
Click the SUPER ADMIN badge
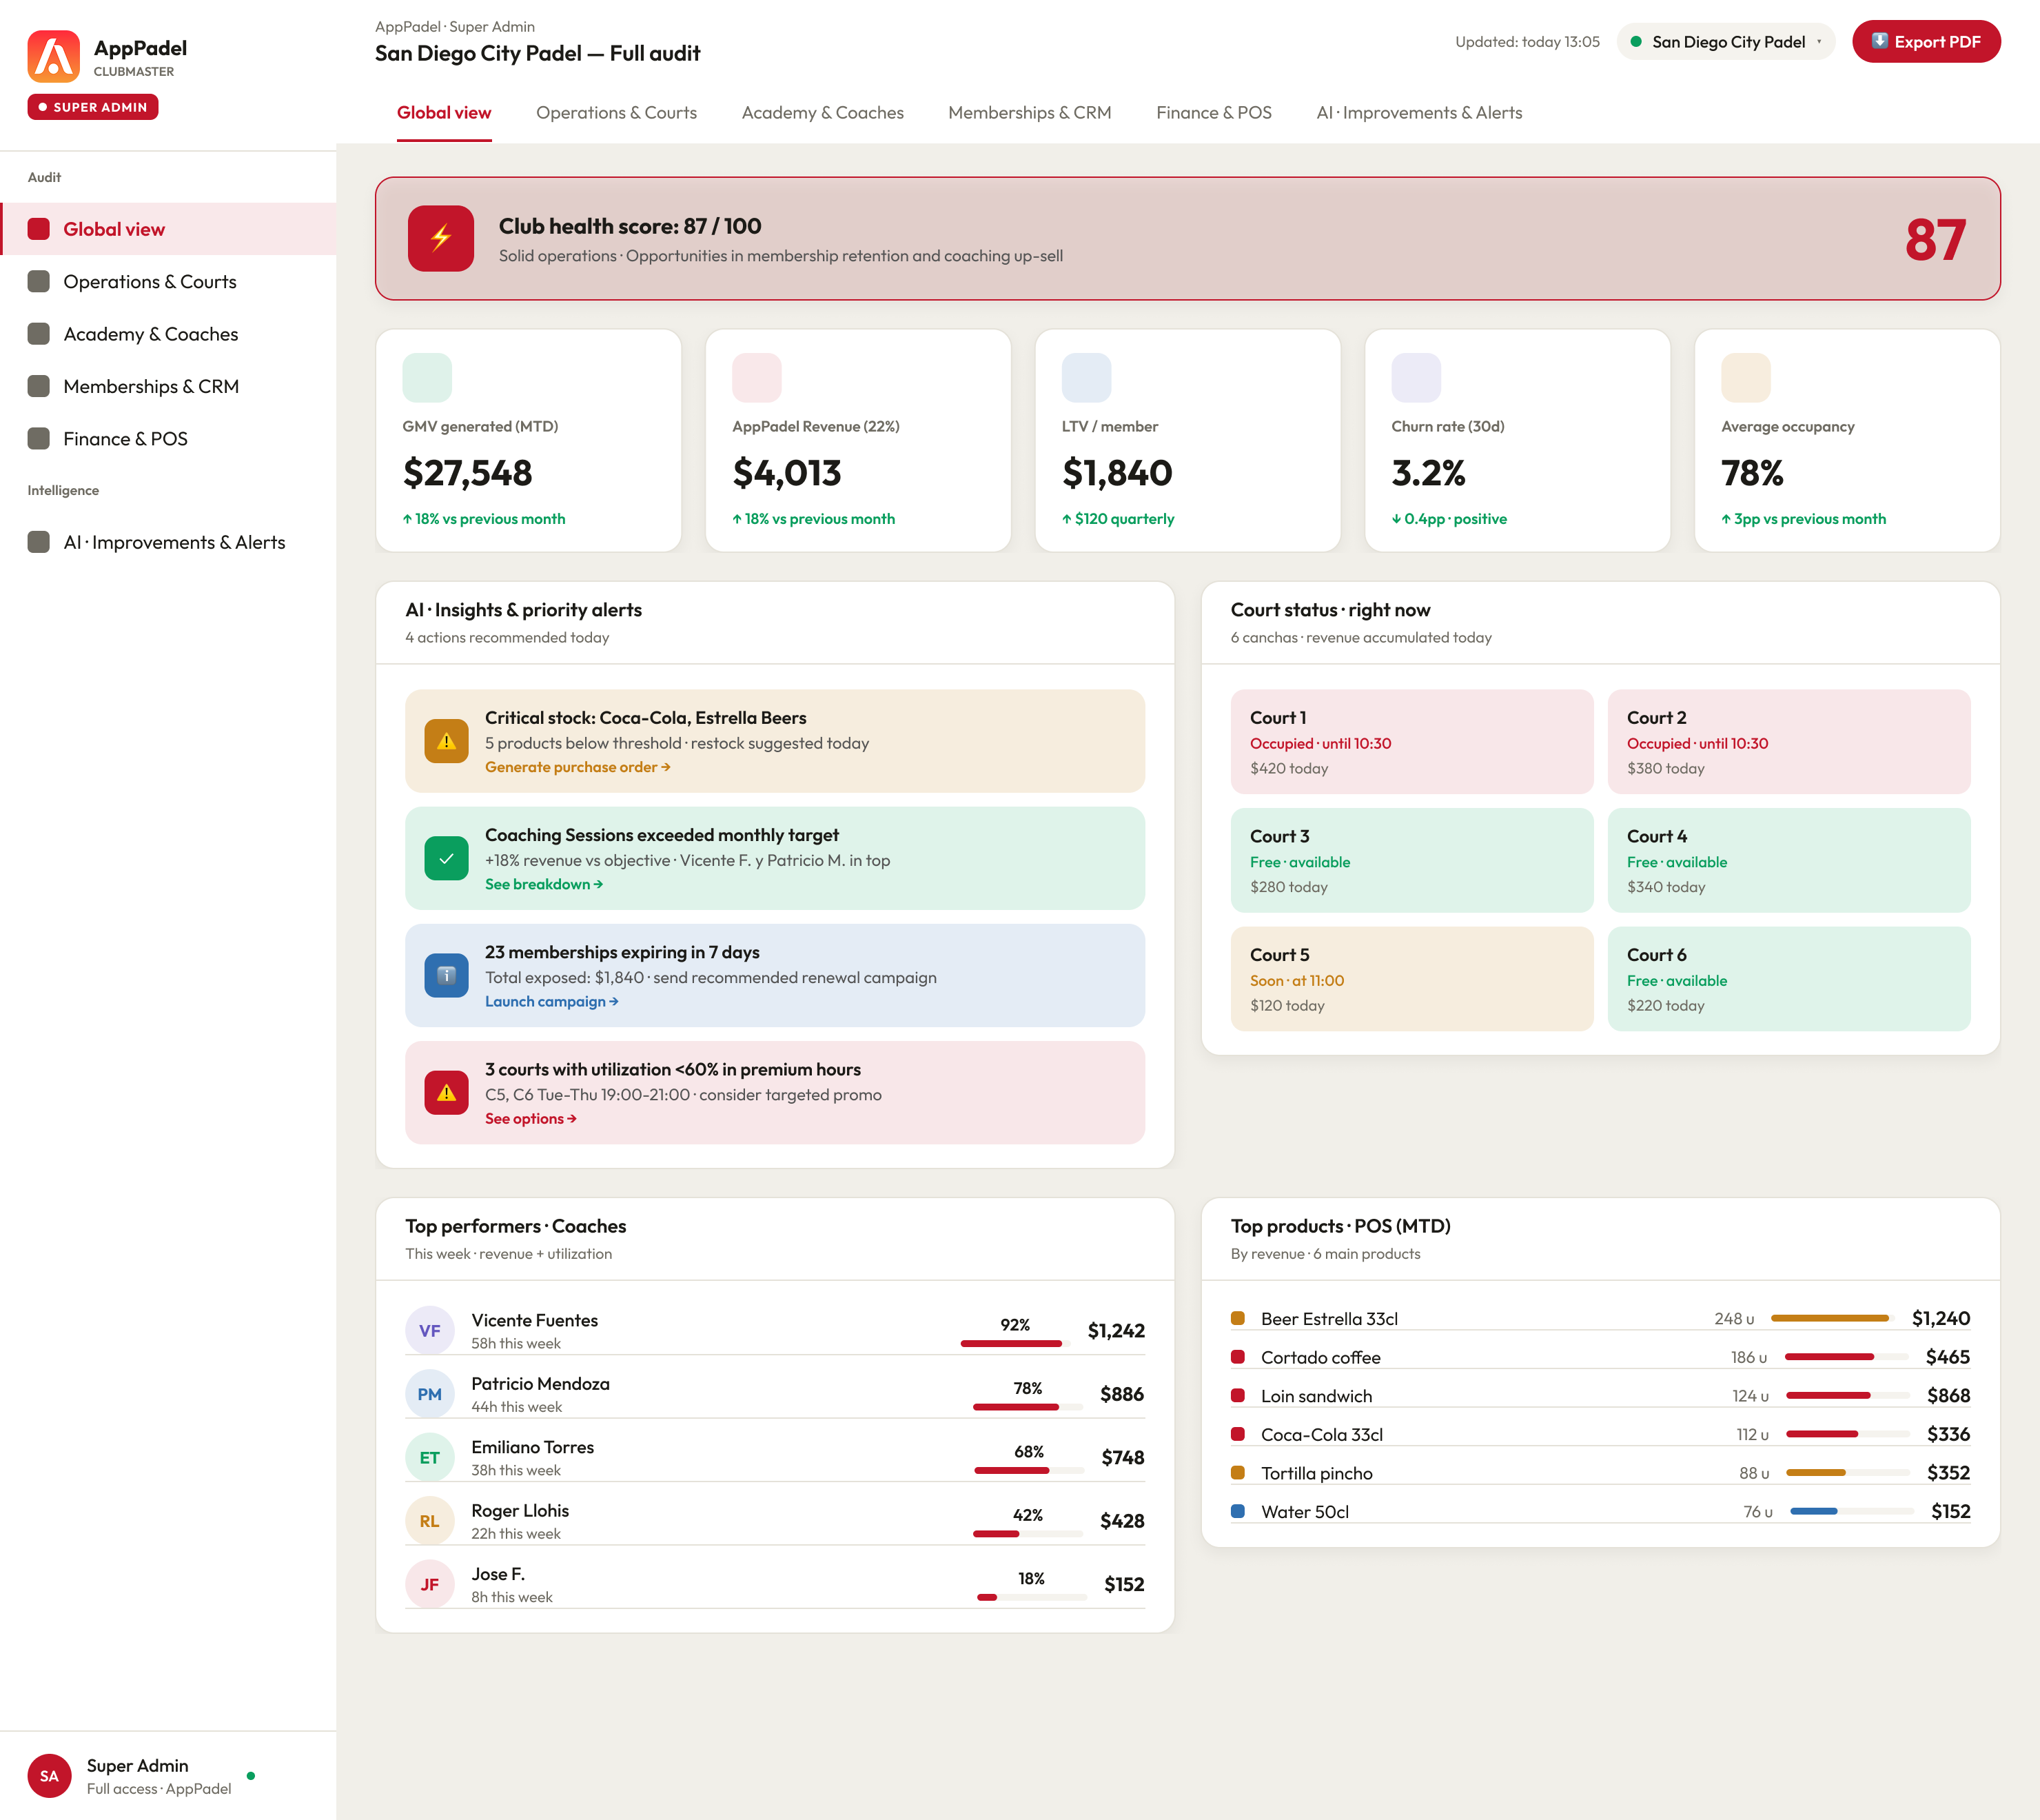93,107
